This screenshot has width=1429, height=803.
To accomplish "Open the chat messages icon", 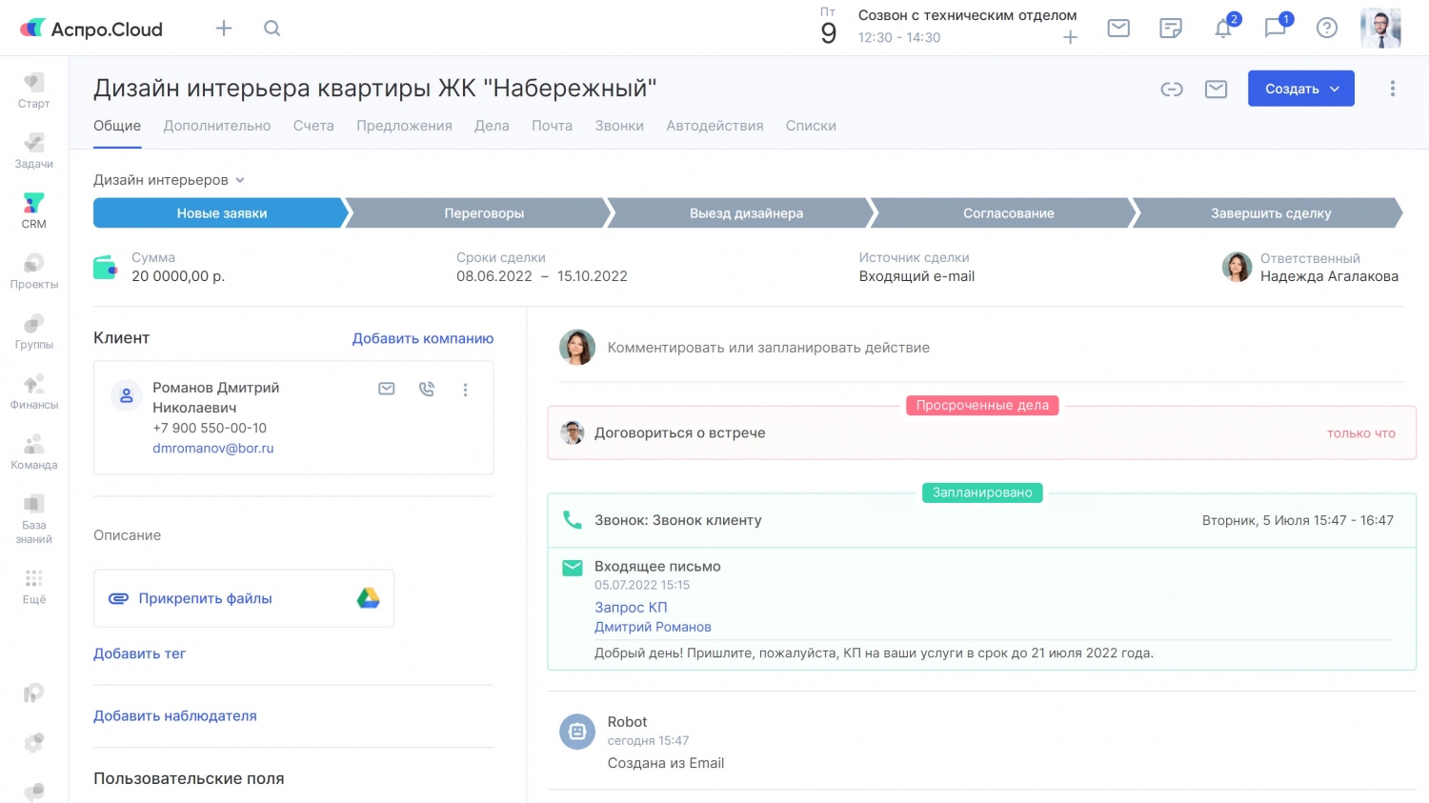I will pyautogui.click(x=1275, y=29).
